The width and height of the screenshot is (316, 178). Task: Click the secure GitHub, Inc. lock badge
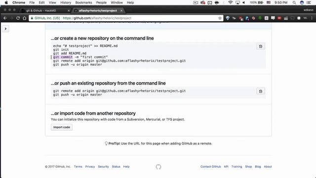[x=45, y=18]
